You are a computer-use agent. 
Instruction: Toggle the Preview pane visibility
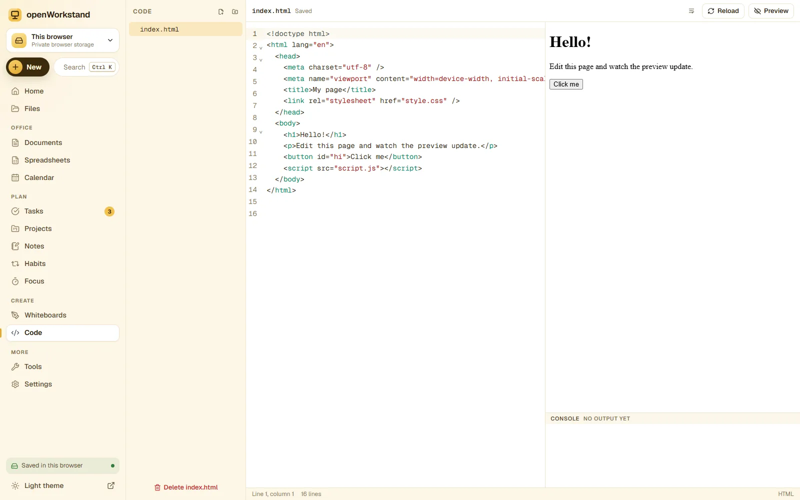[771, 11]
